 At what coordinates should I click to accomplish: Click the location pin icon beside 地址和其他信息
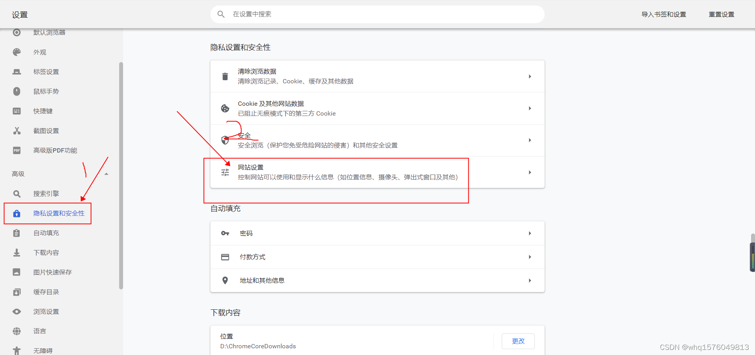(225, 280)
